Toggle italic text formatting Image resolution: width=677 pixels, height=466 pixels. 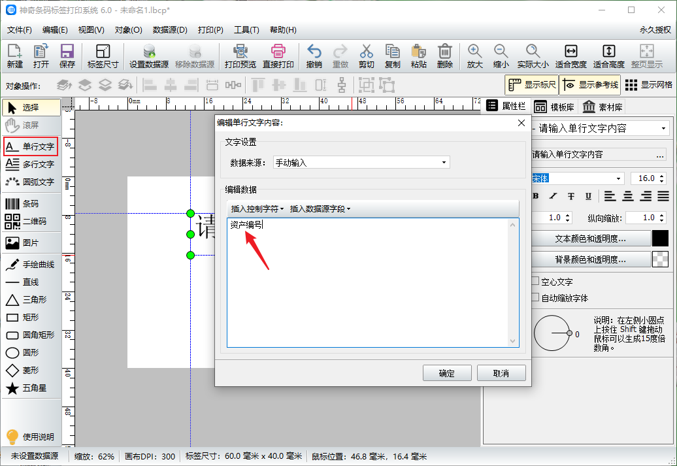tap(553, 196)
